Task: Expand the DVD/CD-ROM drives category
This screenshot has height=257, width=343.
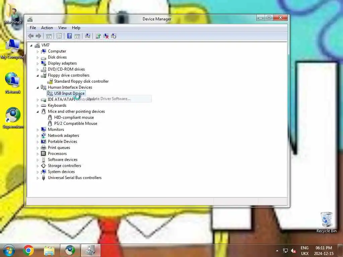Action: pyautogui.click(x=38, y=70)
